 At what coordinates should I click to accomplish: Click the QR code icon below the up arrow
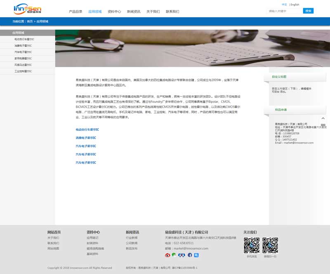point(323,125)
